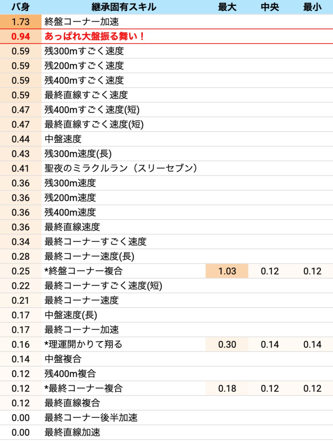Select the 終盤コーナー加速 skill row
Viewport: 333px width, 441px height.
coord(82,22)
